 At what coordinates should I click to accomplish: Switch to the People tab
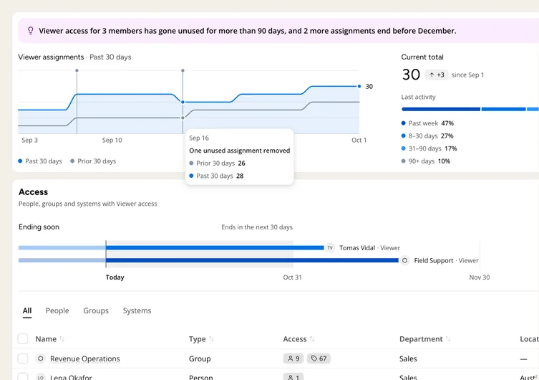click(57, 310)
